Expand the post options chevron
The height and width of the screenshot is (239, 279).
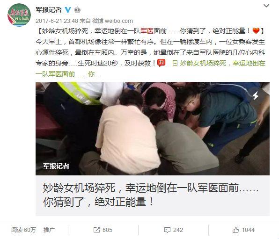tap(266, 6)
